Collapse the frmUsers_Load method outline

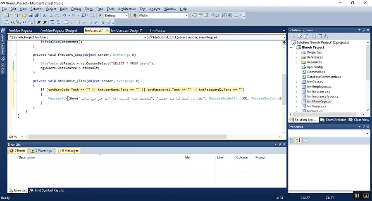pyautogui.click(x=16, y=54)
